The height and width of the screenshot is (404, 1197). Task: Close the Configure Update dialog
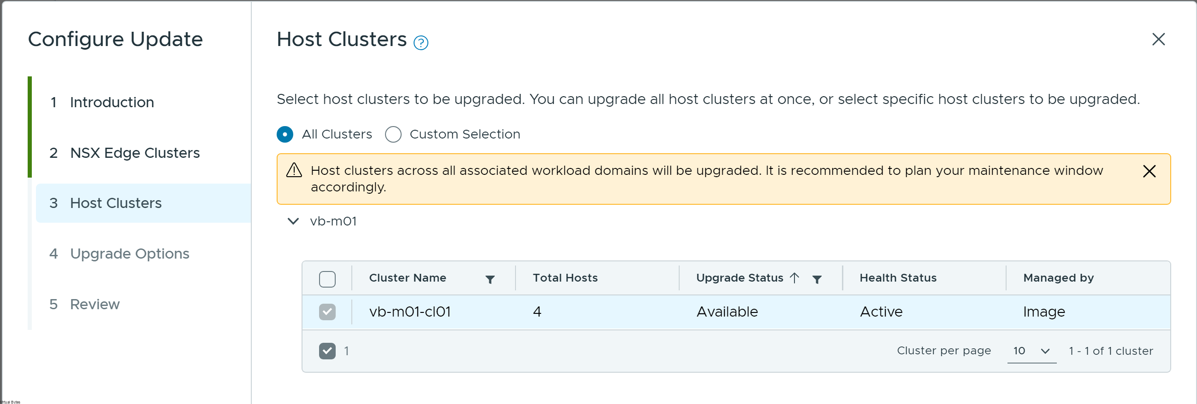(x=1158, y=40)
